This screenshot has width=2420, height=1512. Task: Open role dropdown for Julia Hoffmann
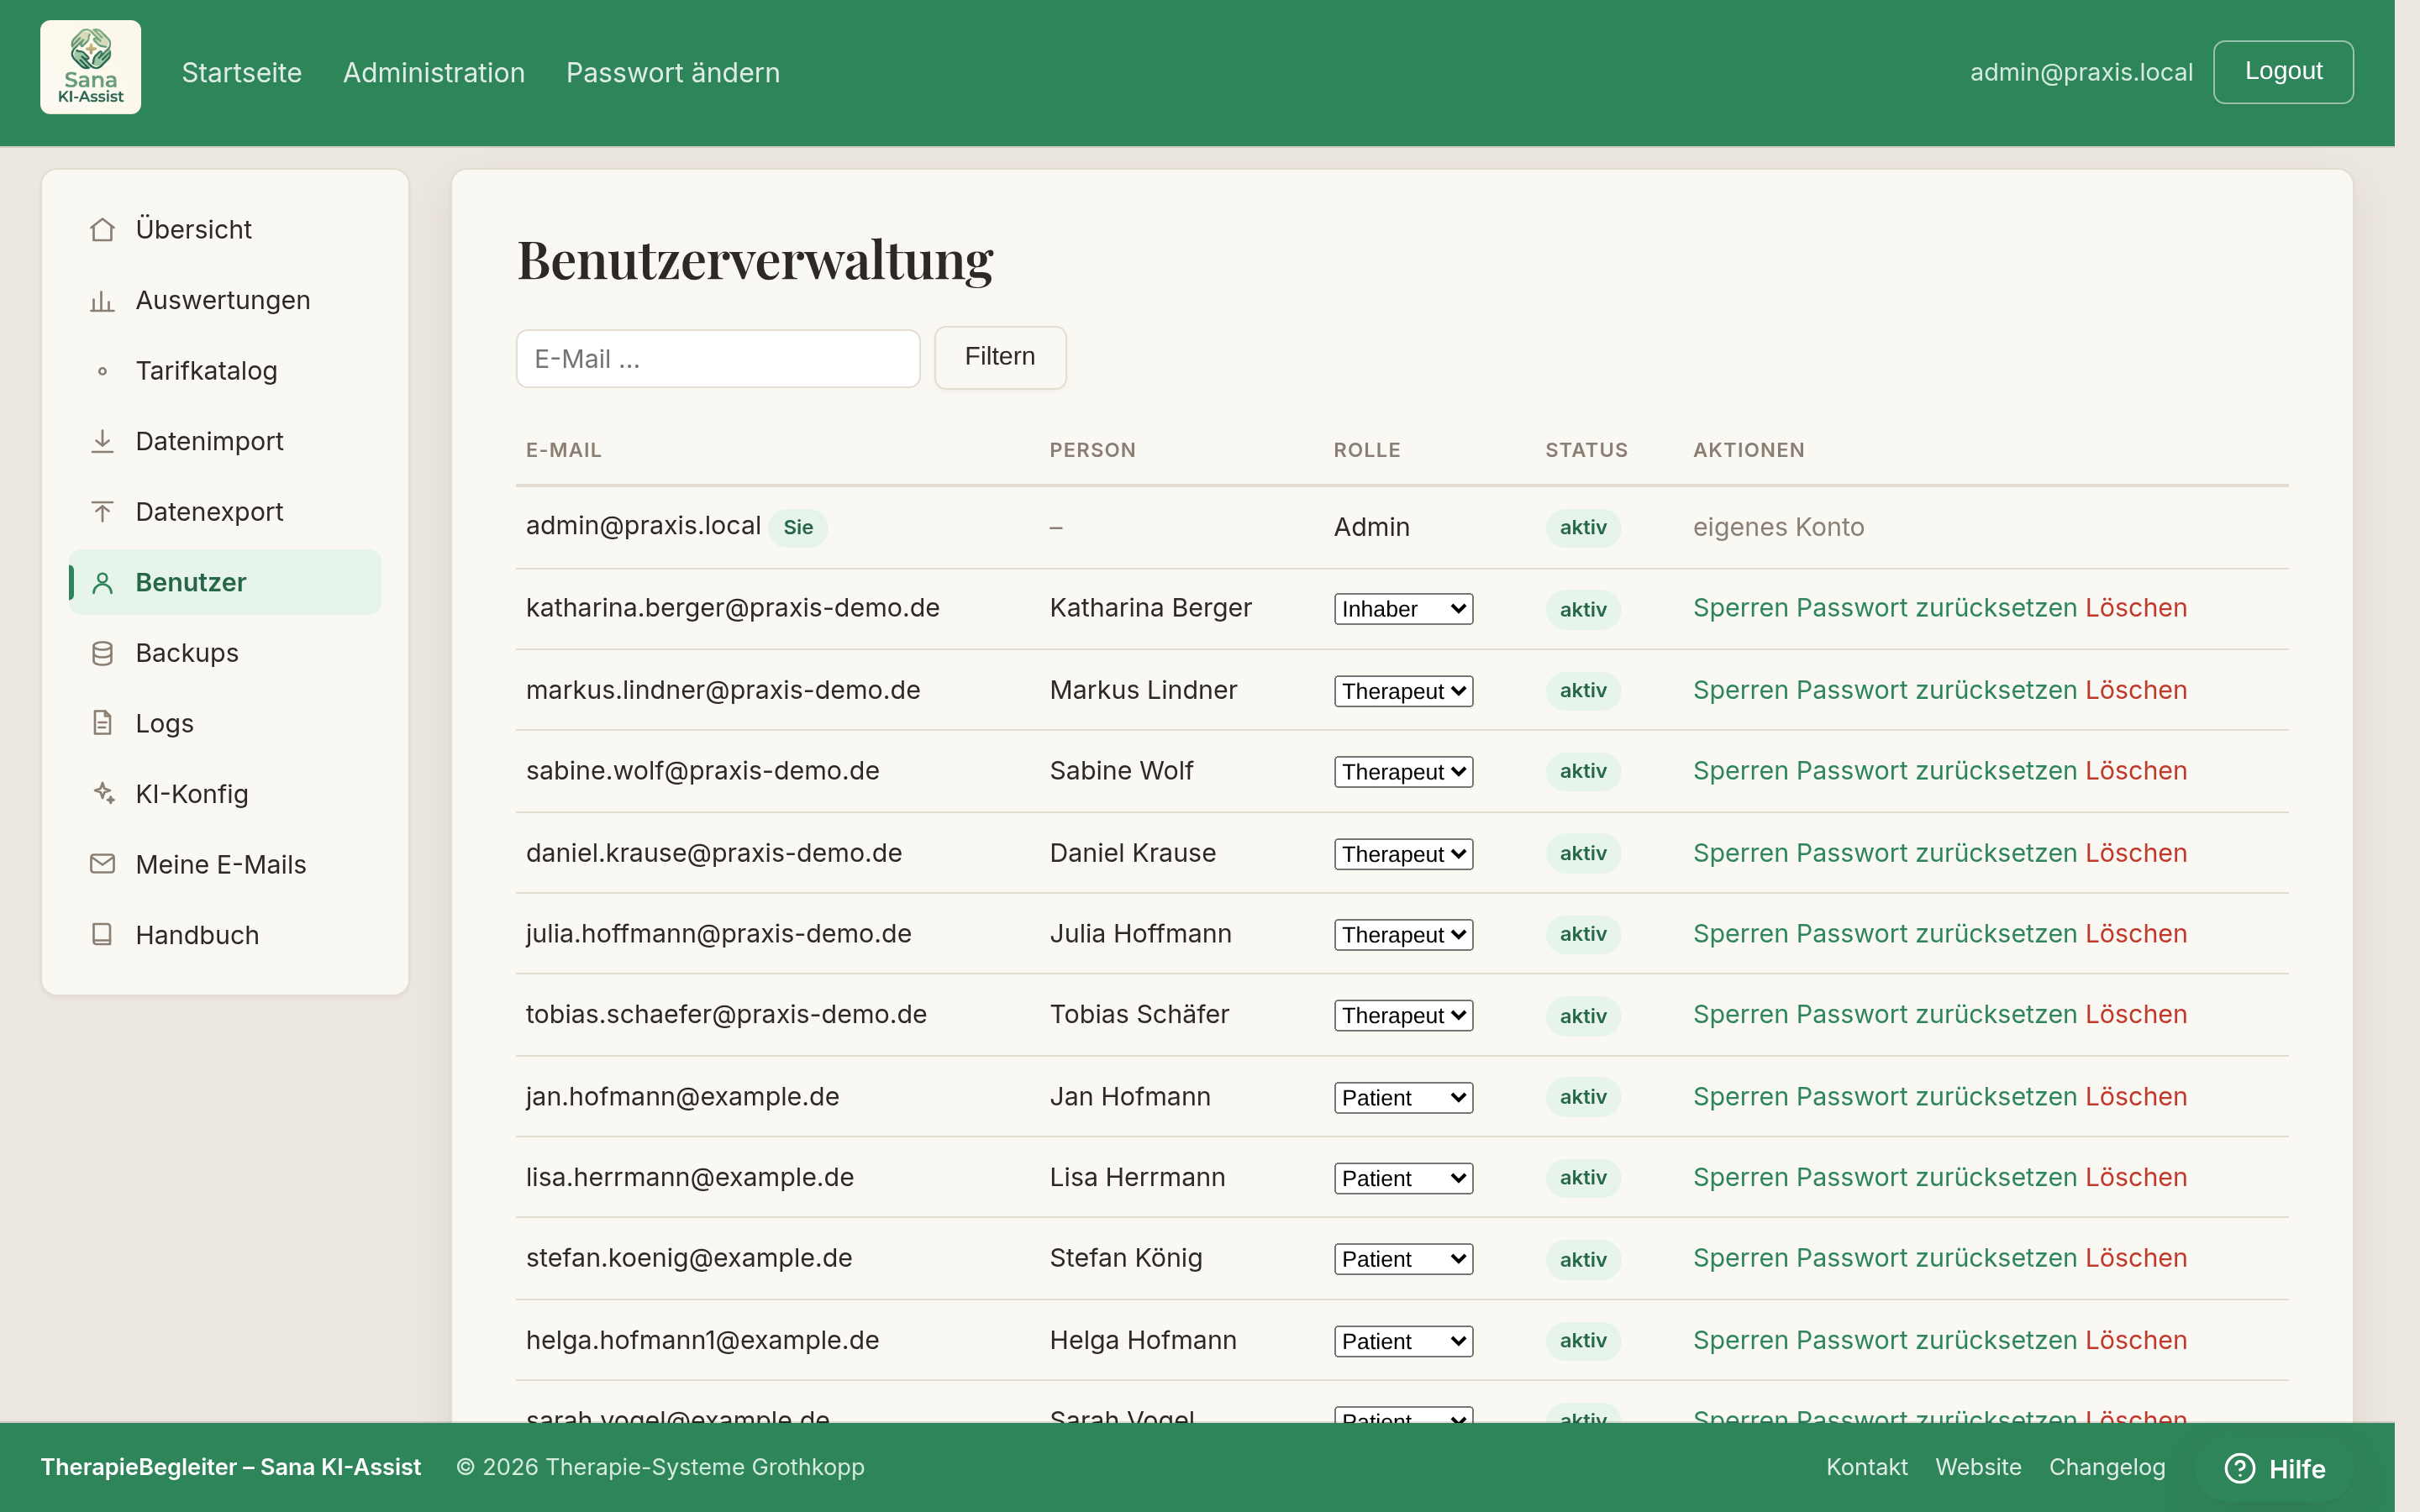click(x=1403, y=935)
